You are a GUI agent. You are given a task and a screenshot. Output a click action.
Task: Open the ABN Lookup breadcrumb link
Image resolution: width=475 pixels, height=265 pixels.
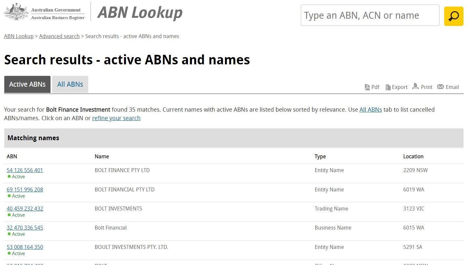pos(19,36)
